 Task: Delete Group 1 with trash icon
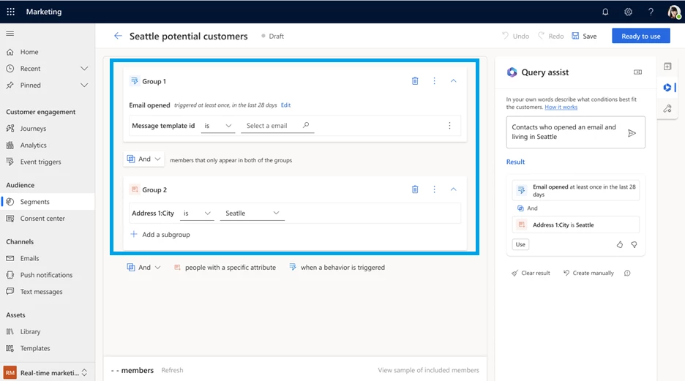tap(415, 81)
